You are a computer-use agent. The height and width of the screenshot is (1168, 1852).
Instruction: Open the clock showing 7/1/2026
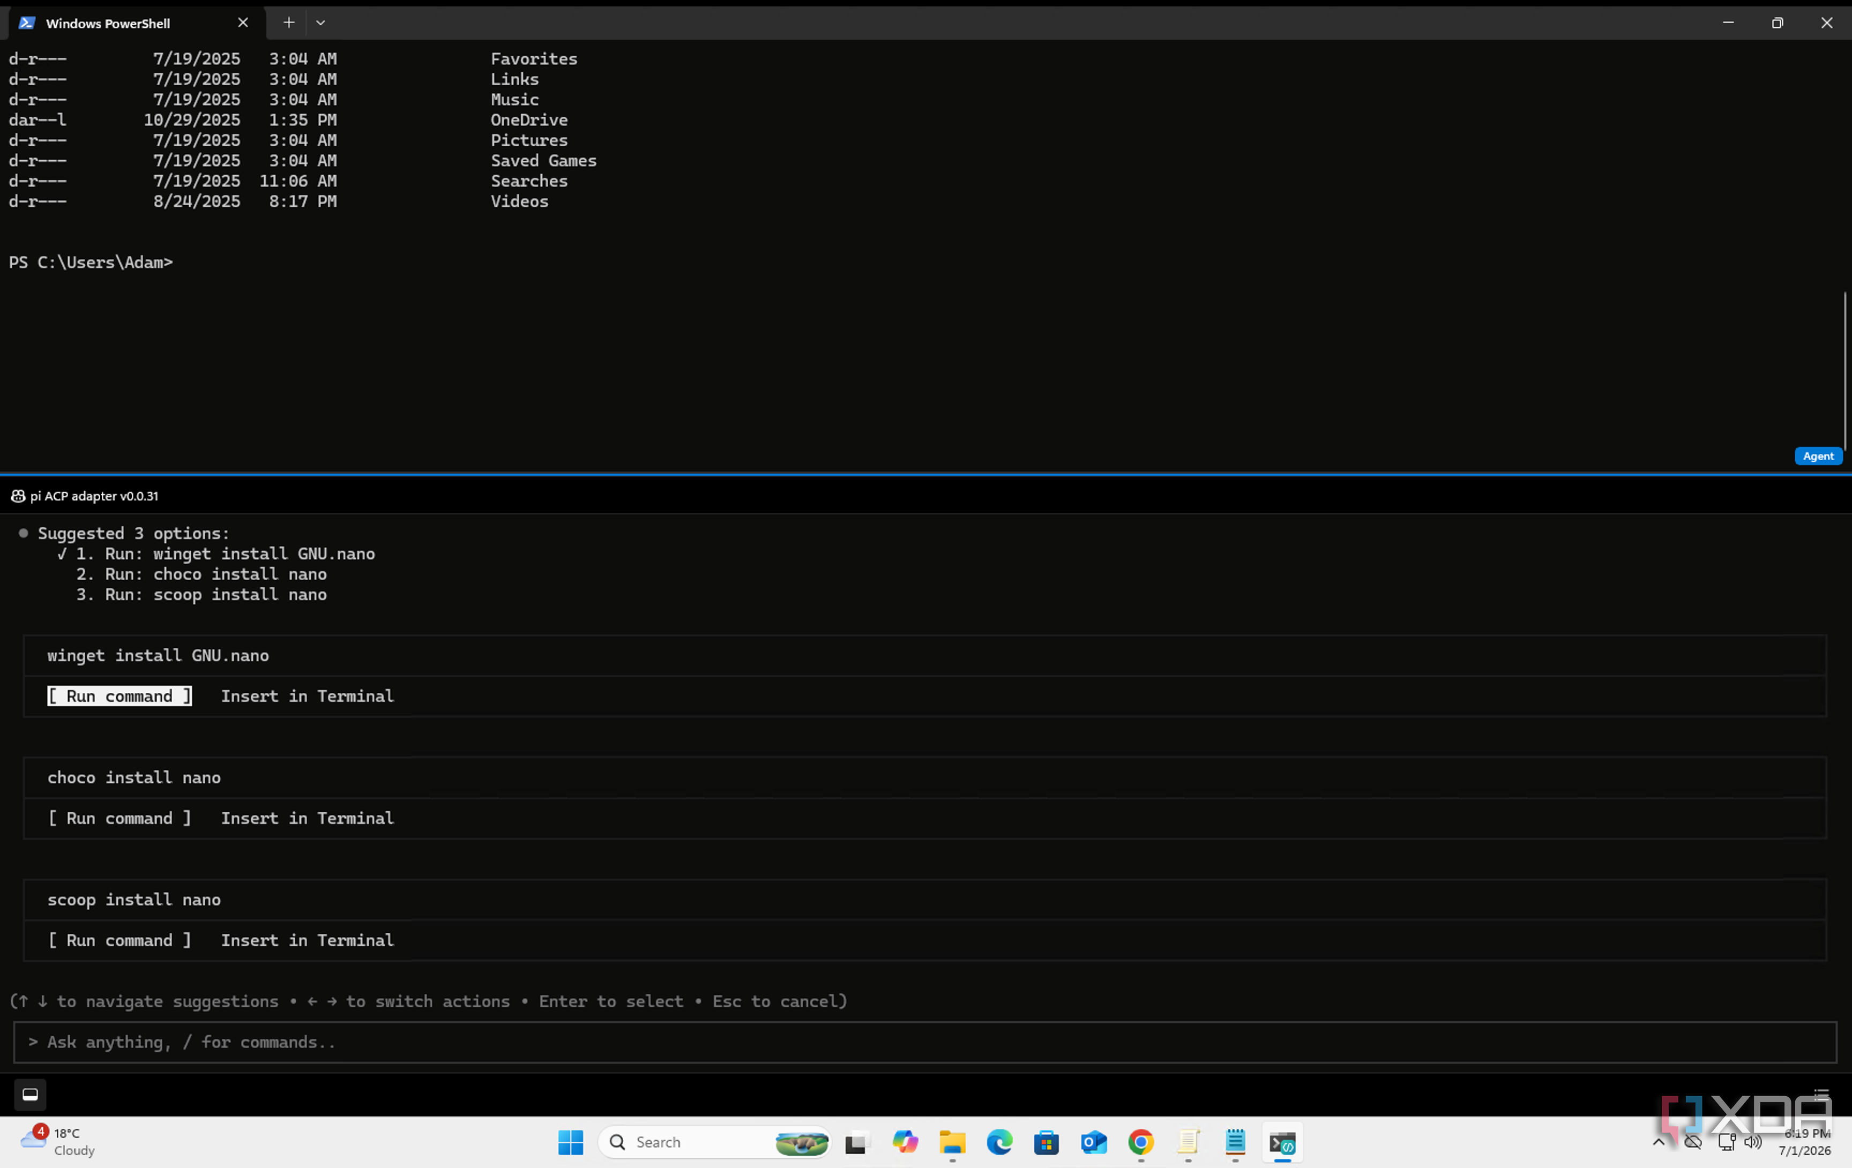(1804, 1143)
